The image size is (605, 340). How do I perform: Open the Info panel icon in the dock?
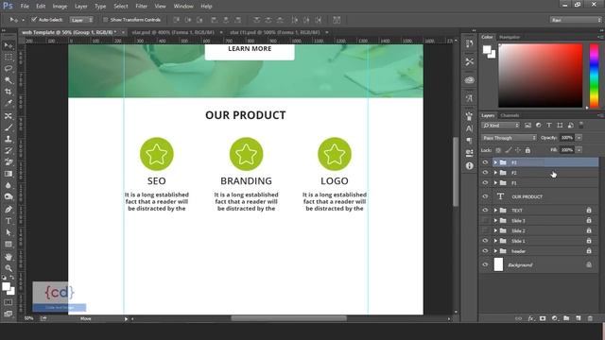[469, 166]
